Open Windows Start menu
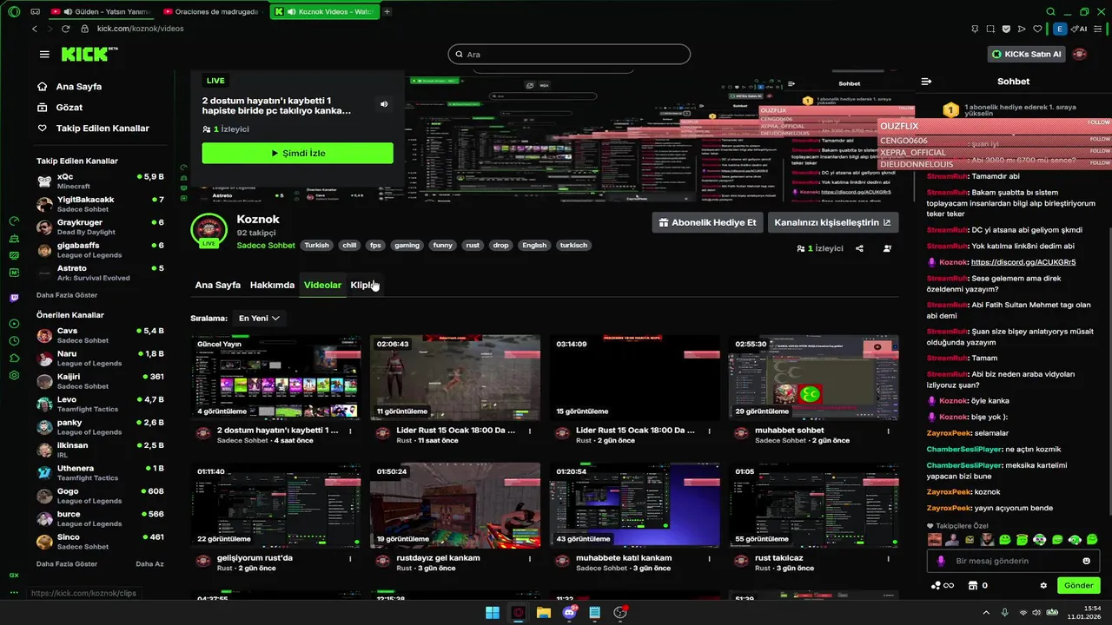Screen dimensions: 1112x625 click(493, 613)
